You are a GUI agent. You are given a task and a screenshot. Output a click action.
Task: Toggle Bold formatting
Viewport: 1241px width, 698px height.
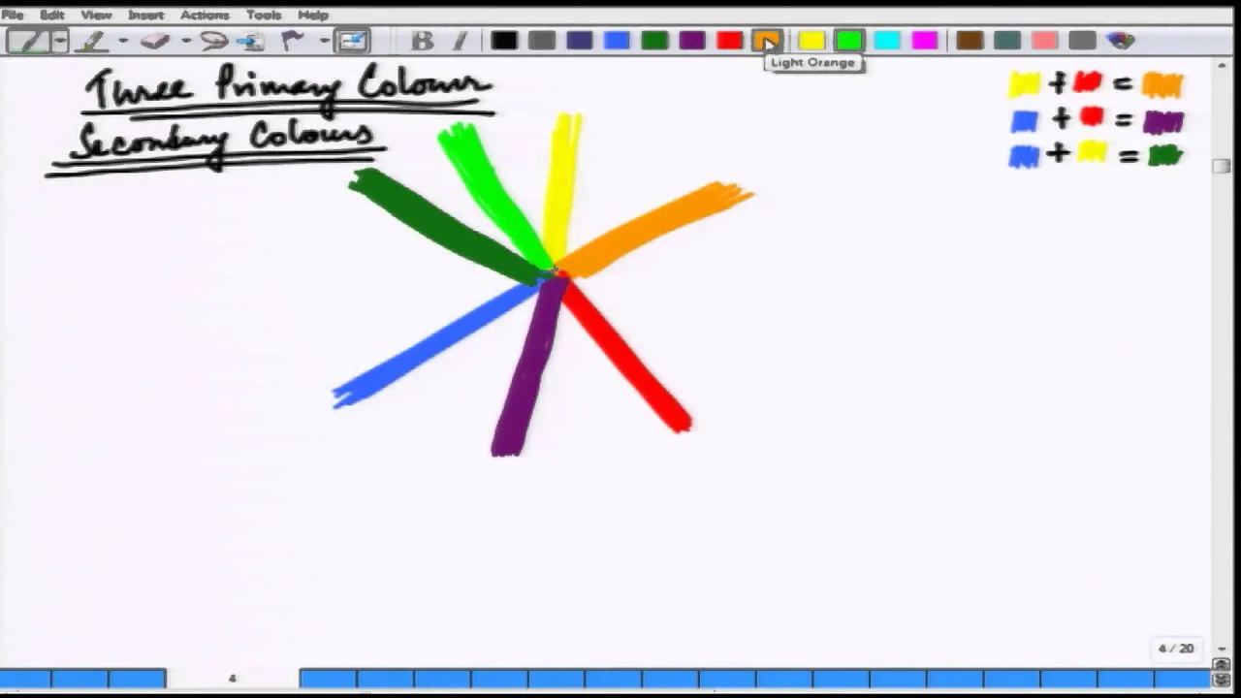[422, 41]
